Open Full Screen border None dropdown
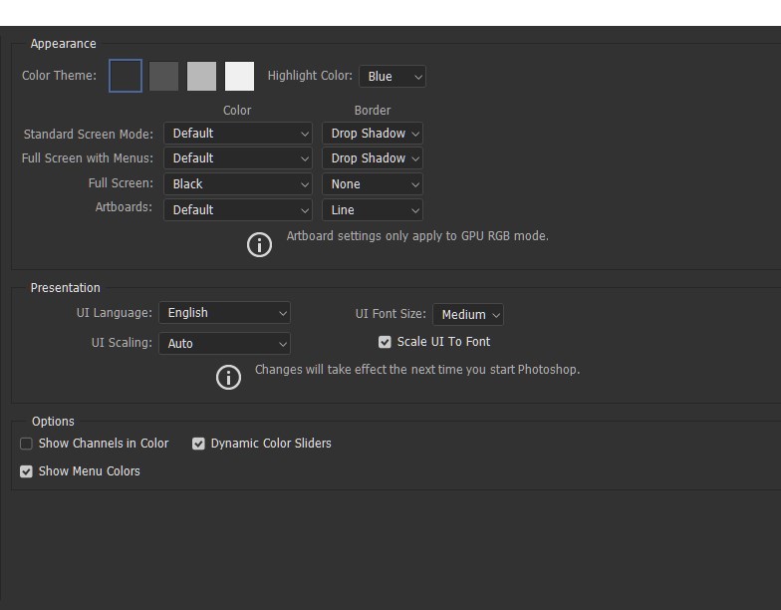Screen dimensions: 781x610 [x=373, y=184]
